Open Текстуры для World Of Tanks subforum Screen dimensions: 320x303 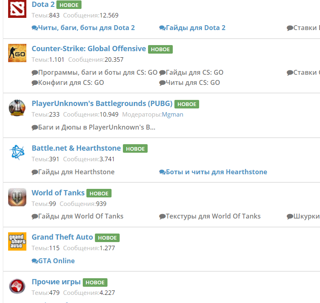click(213, 216)
